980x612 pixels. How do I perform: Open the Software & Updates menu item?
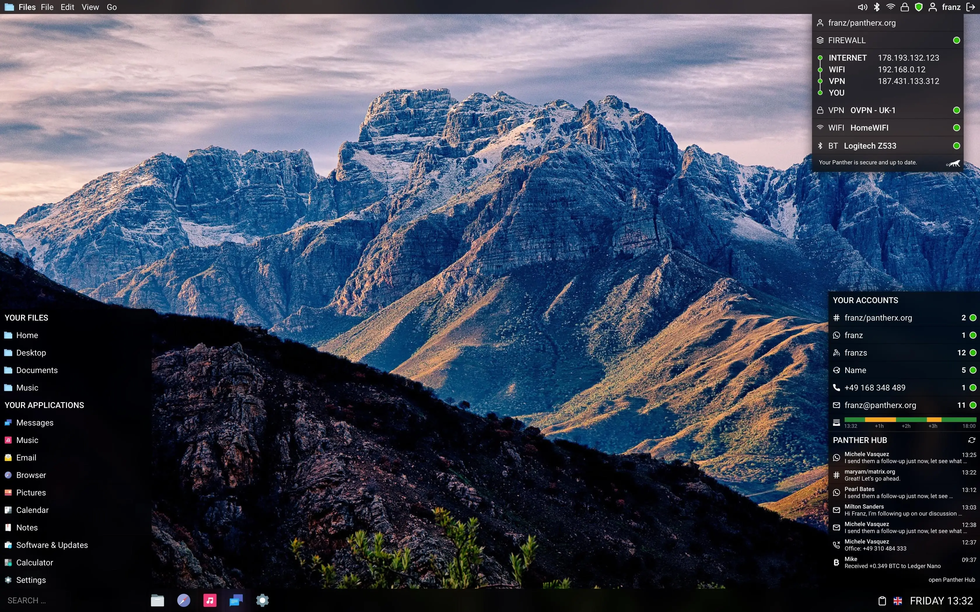point(52,545)
